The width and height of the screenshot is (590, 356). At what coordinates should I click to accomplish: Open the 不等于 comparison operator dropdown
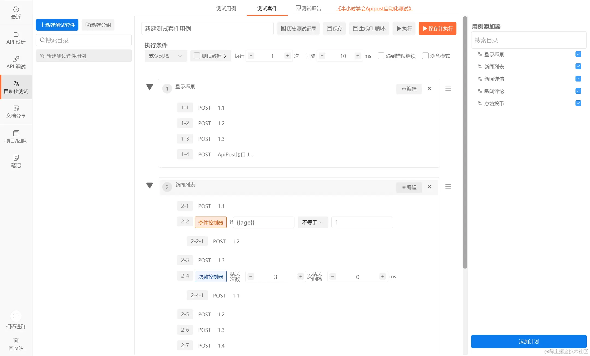(312, 222)
